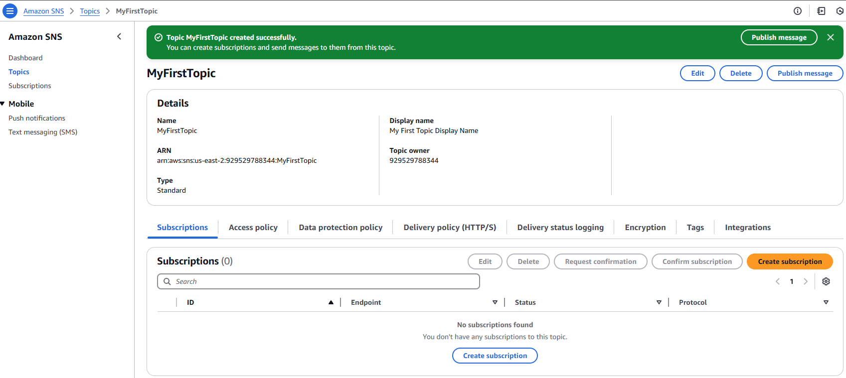Open Text messaging (SMS) in the sidebar

[43, 132]
